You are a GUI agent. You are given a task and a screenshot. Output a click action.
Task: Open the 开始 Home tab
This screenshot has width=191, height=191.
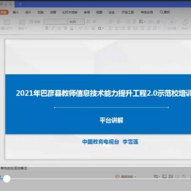tap(4, 12)
